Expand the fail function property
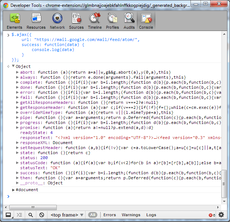Screen dimensions: 230x222 click(17, 97)
